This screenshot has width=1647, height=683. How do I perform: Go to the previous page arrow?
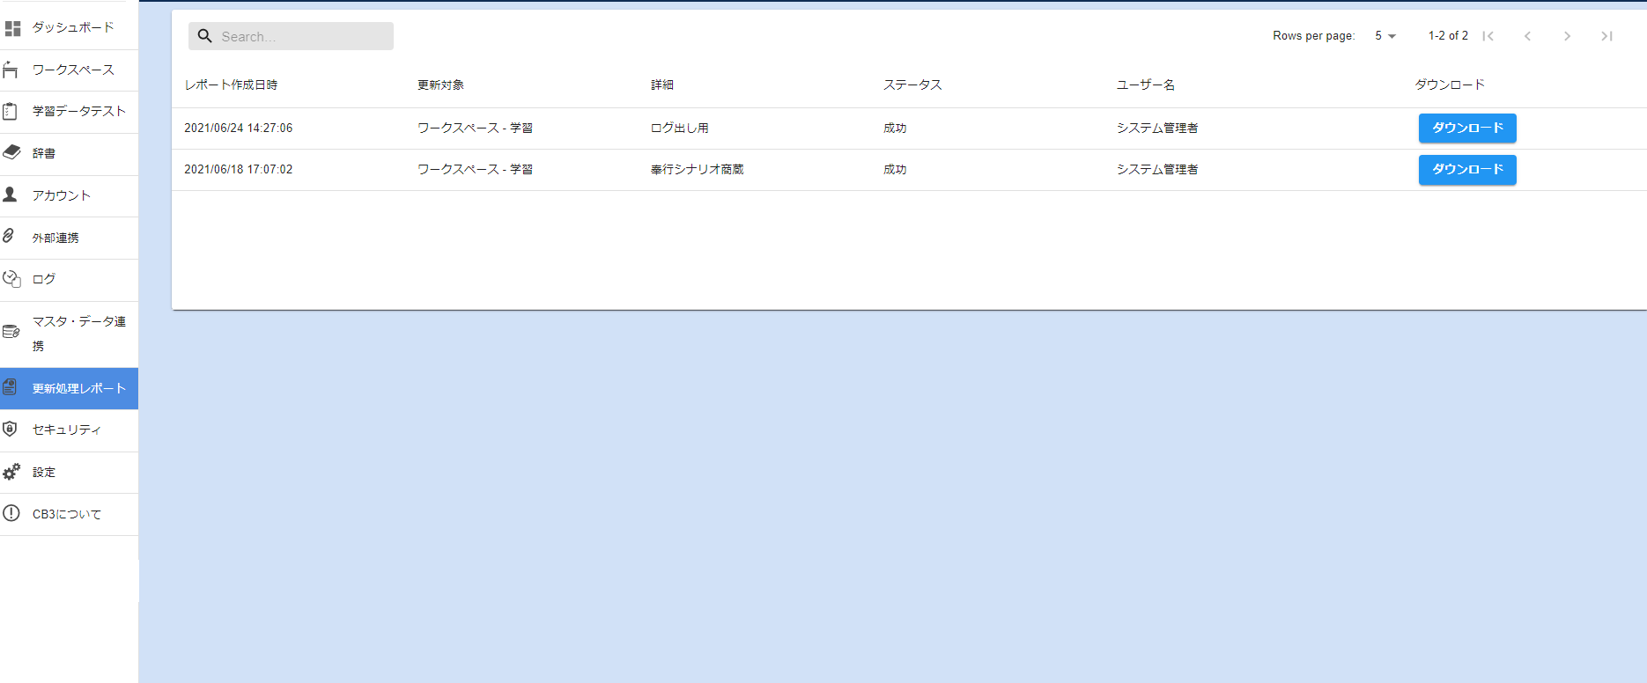(1527, 36)
